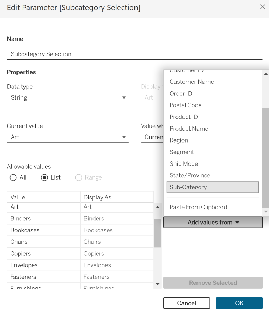This screenshot has width=269, height=313.
Task: Choose Paste From Clipboard option
Action: 198,207
